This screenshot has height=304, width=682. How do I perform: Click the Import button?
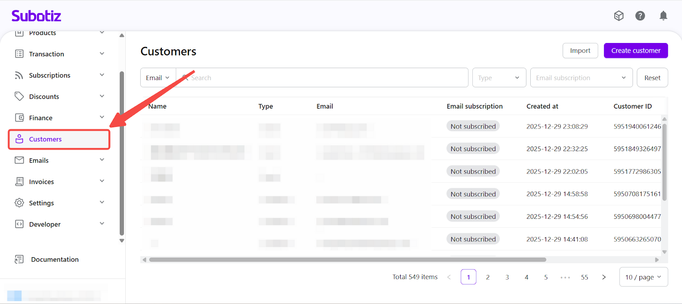580,51
